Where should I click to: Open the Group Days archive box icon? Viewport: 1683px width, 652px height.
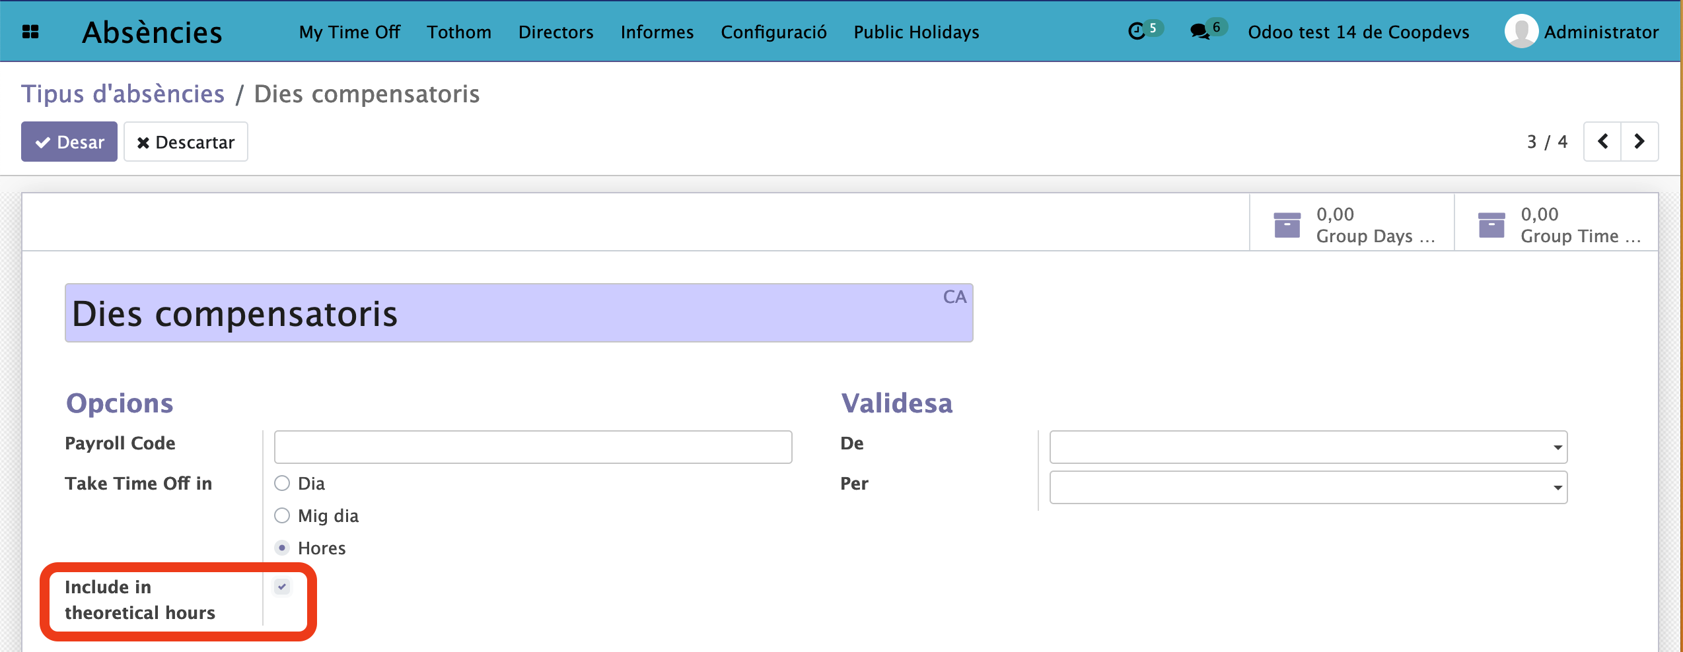(1287, 225)
